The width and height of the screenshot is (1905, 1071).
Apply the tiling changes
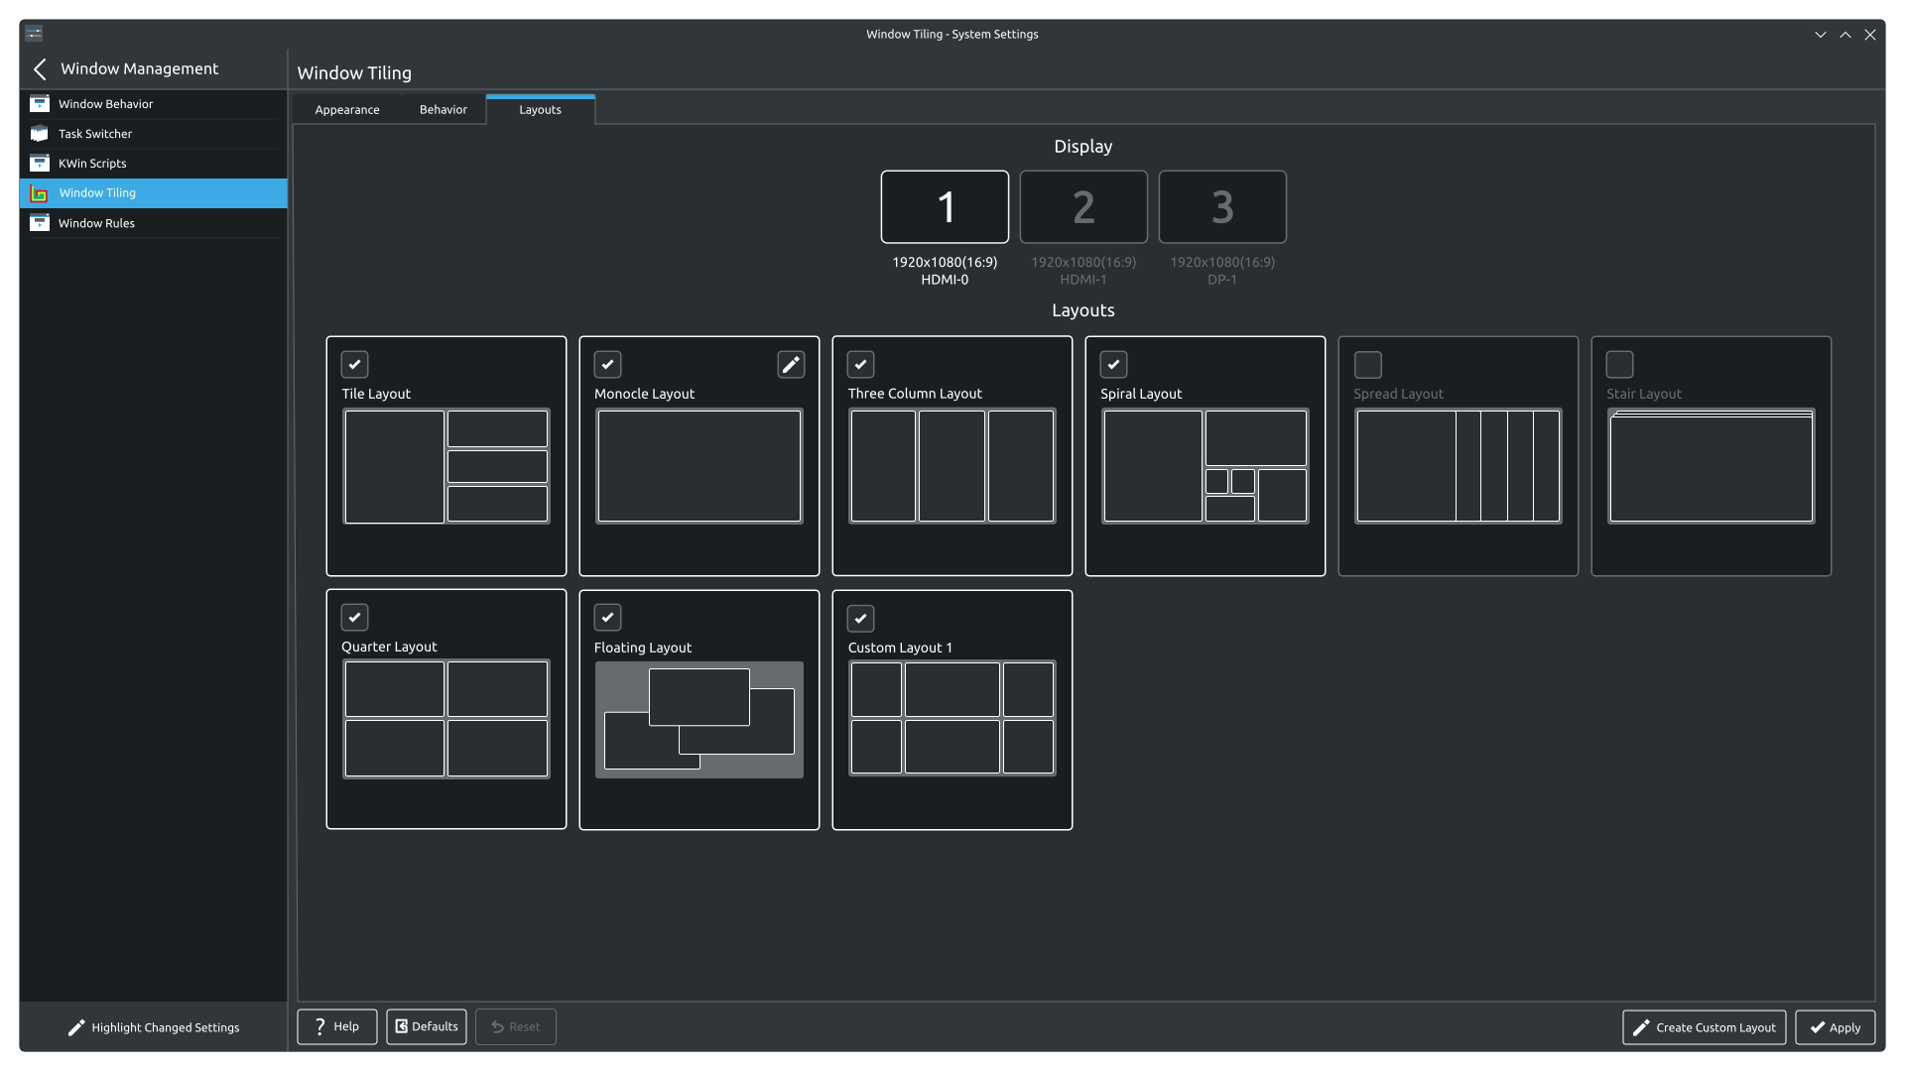(1837, 1027)
